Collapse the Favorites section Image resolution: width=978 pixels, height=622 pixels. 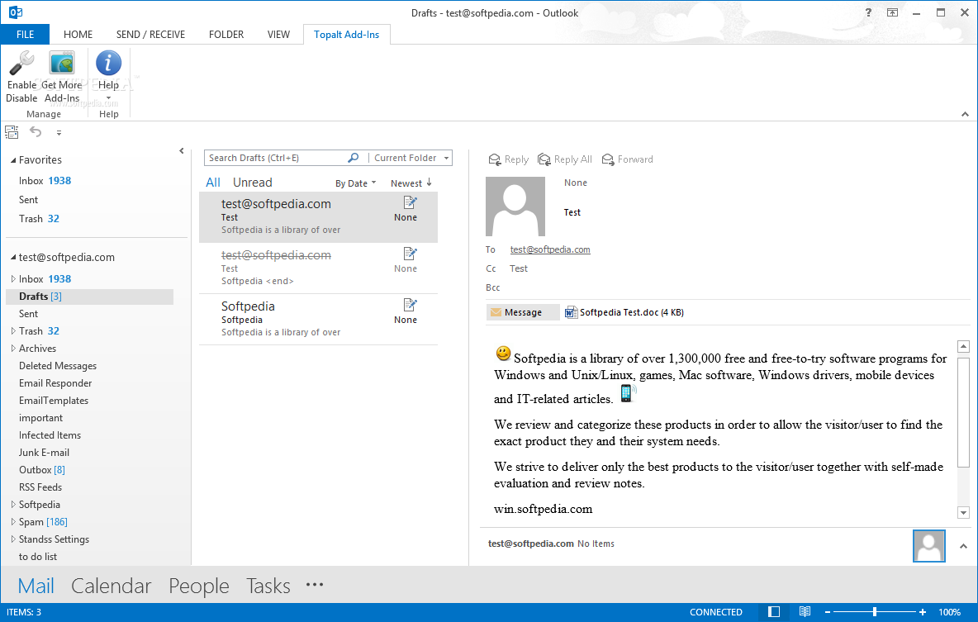pos(13,160)
